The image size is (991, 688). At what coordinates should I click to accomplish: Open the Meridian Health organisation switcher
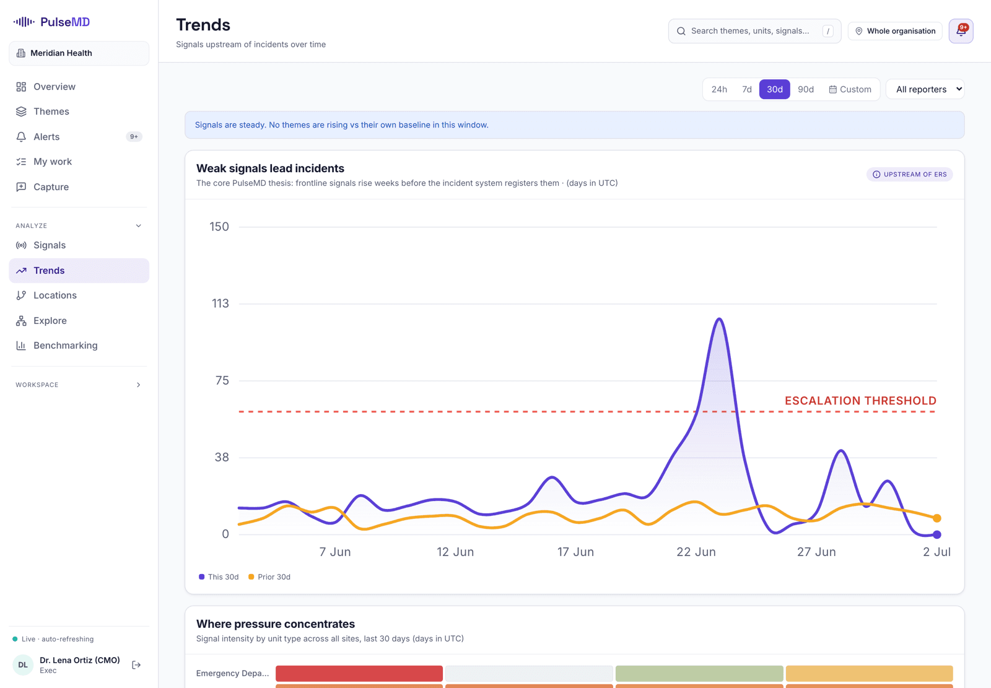coord(79,53)
